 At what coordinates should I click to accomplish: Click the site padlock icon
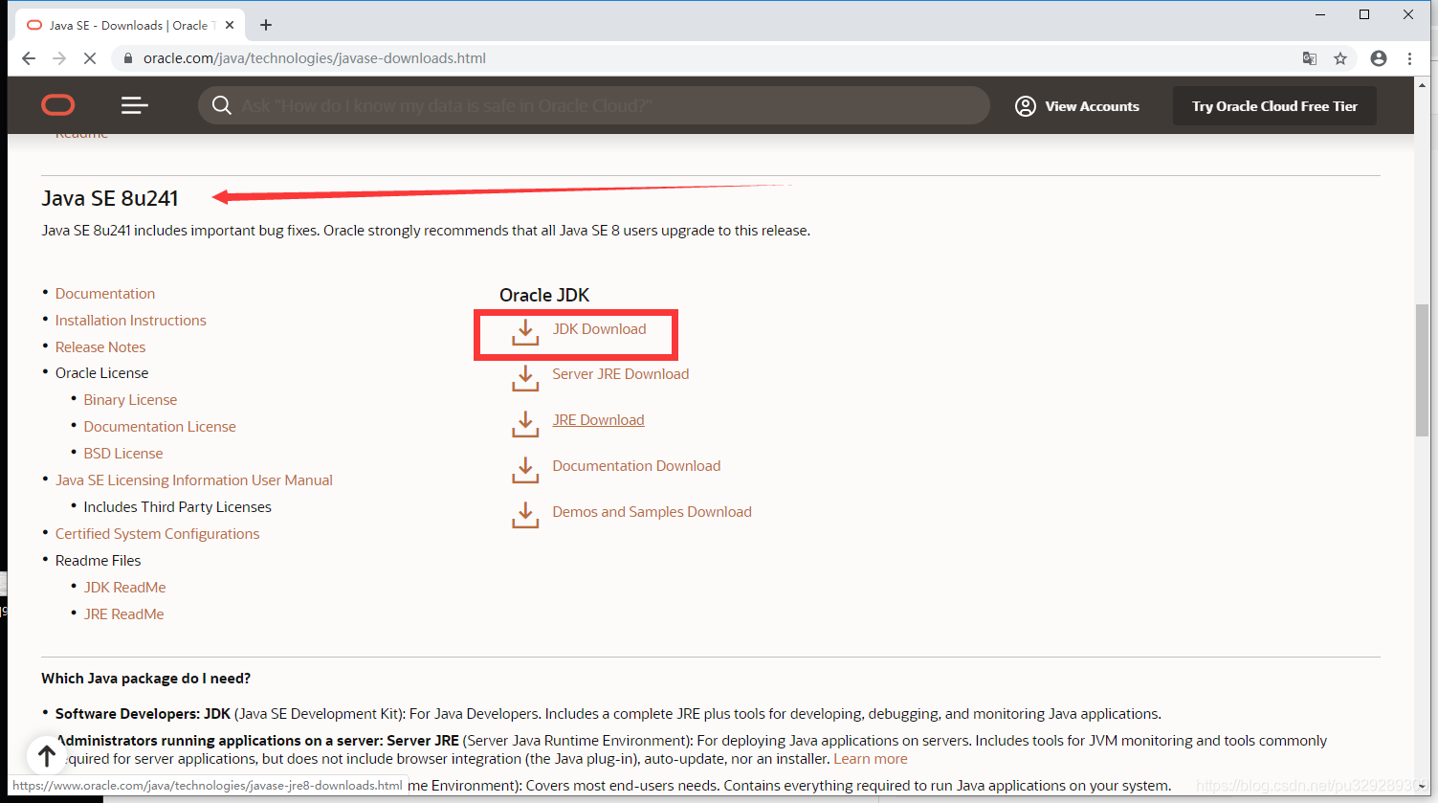(x=128, y=58)
